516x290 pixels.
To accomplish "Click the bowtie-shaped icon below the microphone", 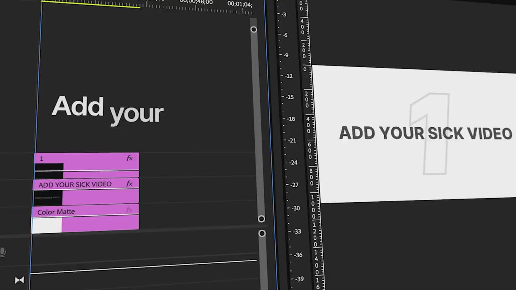I will [19, 280].
